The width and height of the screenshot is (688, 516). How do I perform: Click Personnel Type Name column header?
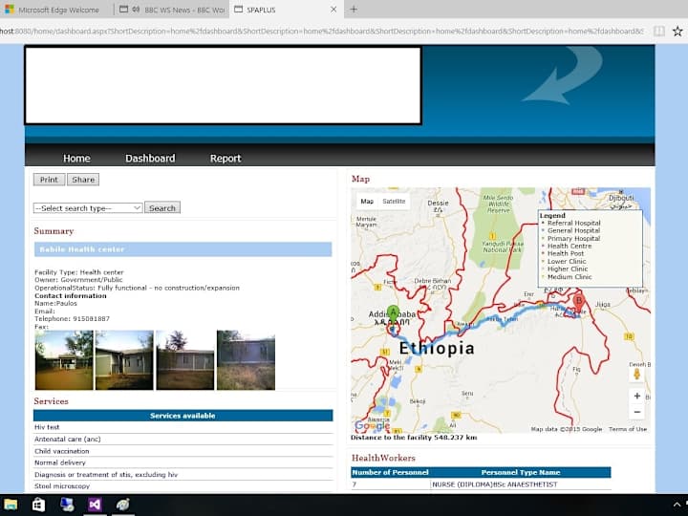point(521,473)
